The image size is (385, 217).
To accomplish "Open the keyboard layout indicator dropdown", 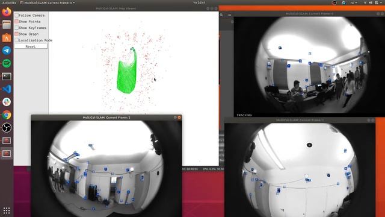I will pyautogui.click(x=354, y=2).
